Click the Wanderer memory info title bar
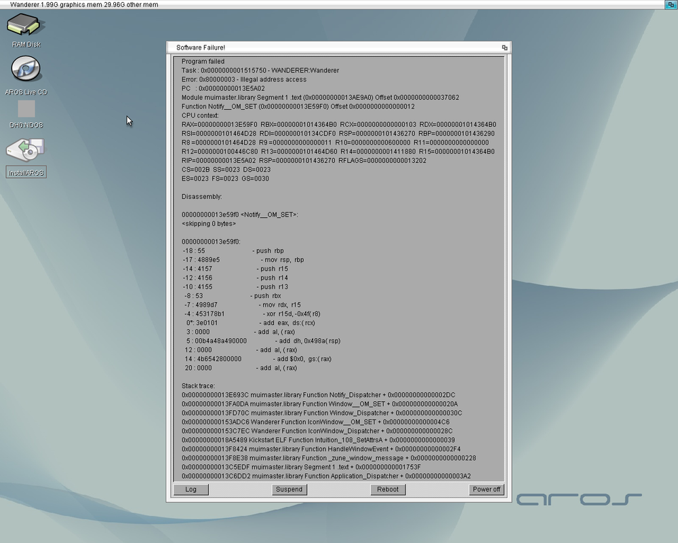 332,4
